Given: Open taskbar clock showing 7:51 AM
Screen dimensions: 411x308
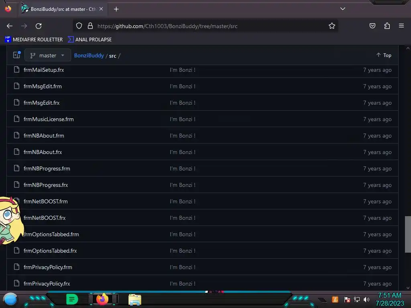Looking at the screenshot, I should [389, 299].
